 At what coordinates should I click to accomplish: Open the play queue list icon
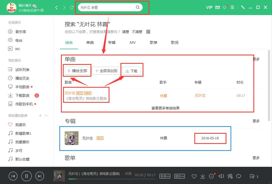252,176
